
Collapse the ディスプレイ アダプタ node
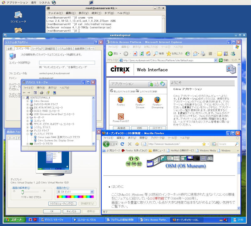pyautogui.click(x=28, y=134)
